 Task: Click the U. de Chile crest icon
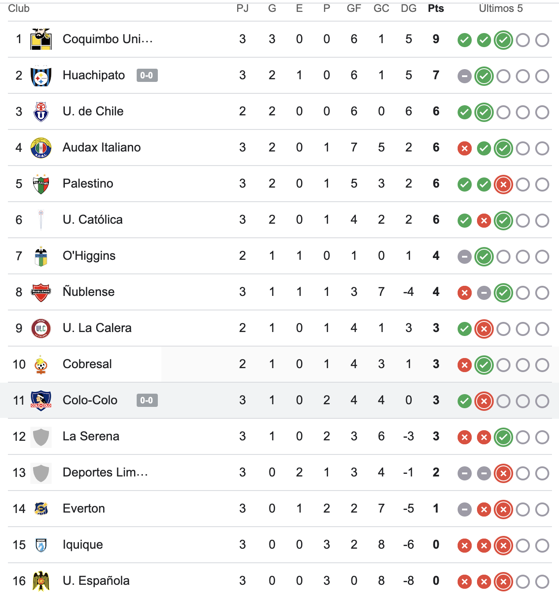coord(41,111)
